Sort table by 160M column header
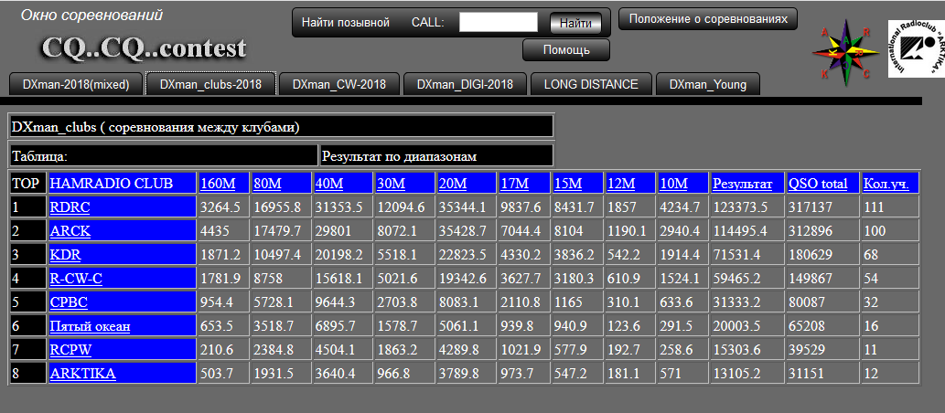Image resolution: width=945 pixels, height=413 pixels. (x=217, y=184)
